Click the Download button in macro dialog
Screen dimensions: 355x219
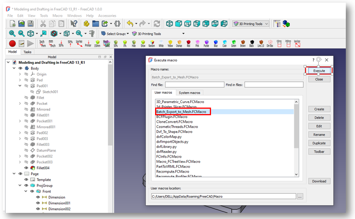pyautogui.click(x=319, y=181)
